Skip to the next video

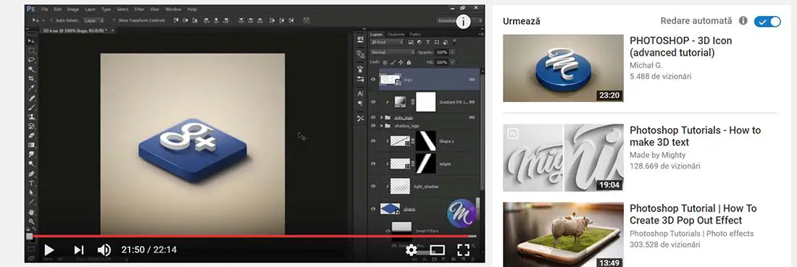point(79,250)
